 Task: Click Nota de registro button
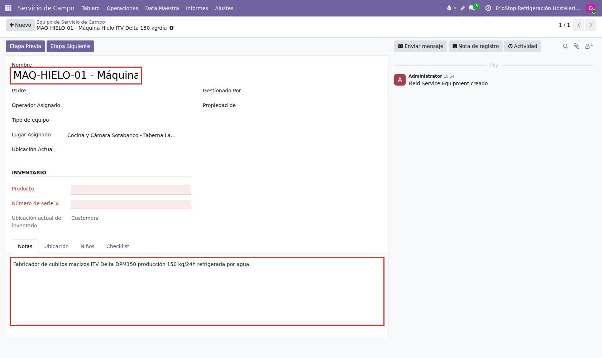[476, 46]
